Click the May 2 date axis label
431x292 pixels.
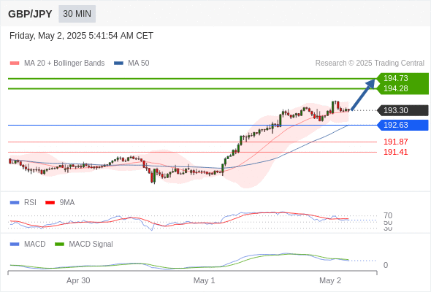[x=330, y=280]
